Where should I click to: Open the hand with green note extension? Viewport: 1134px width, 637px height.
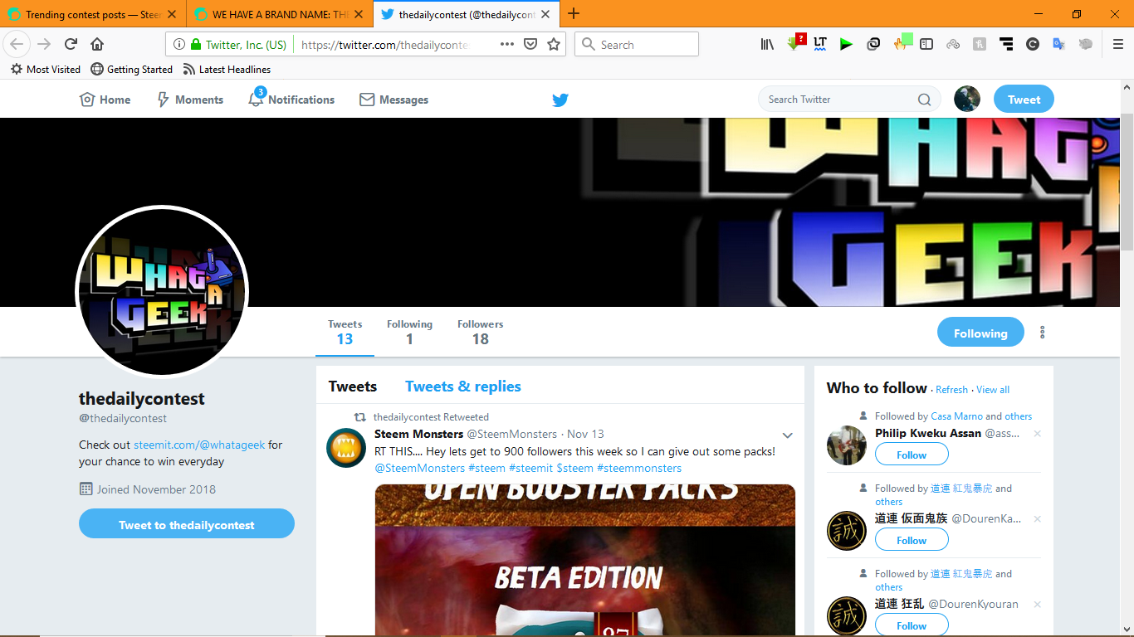(x=902, y=42)
